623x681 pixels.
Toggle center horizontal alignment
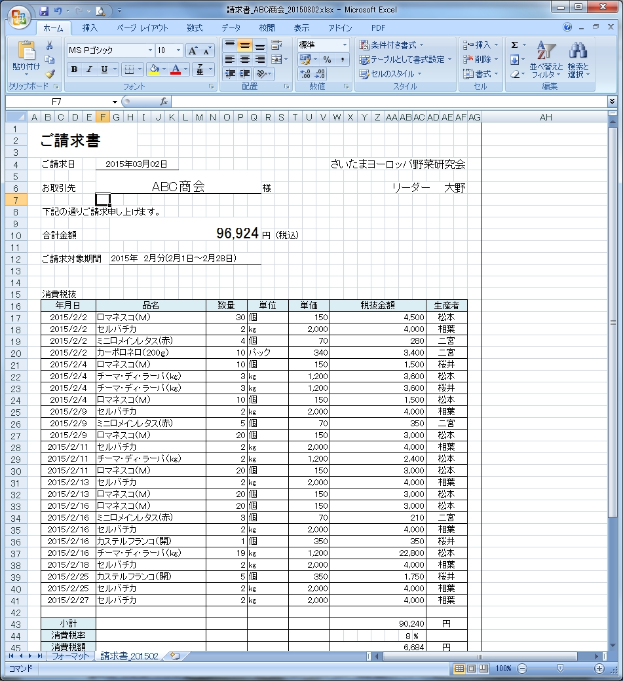point(244,59)
